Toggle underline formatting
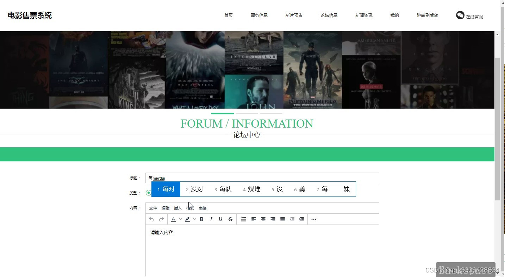The width and height of the screenshot is (505, 277). coord(220,219)
